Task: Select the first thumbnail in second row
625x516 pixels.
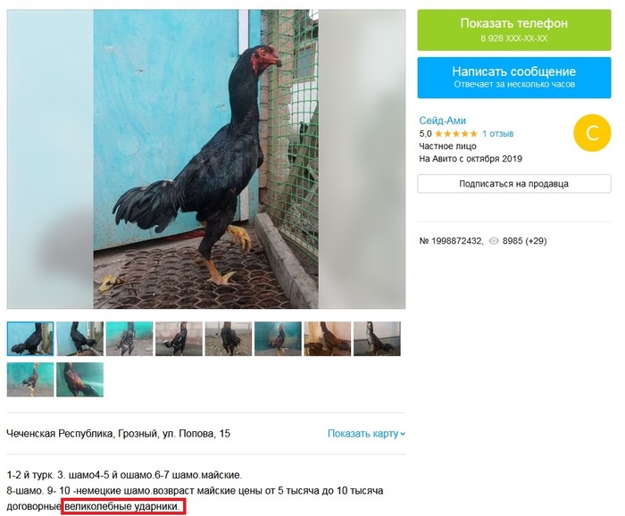Action: [30, 379]
